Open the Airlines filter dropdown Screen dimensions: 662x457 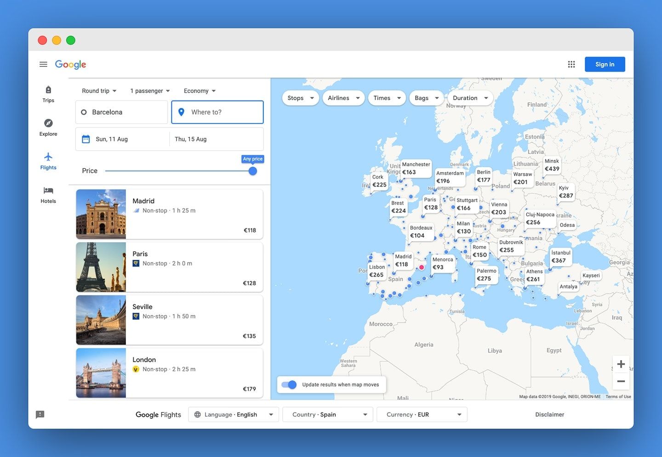[343, 98]
